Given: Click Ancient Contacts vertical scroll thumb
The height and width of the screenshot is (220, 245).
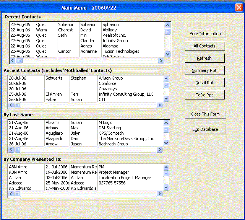Looking at the screenshot, I should coord(166,86).
